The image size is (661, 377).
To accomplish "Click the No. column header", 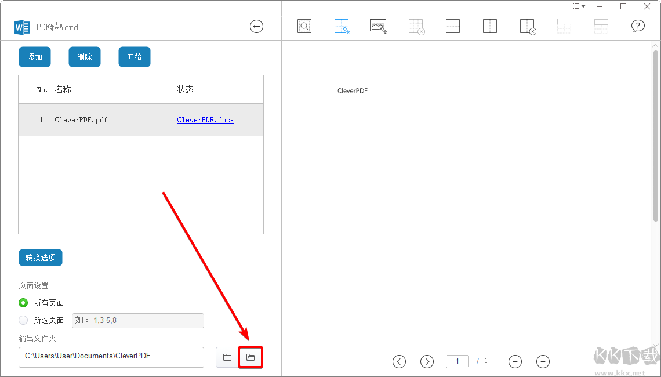I will 42,90.
